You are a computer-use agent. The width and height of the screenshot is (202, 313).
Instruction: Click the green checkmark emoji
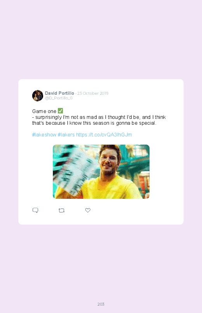(60, 111)
